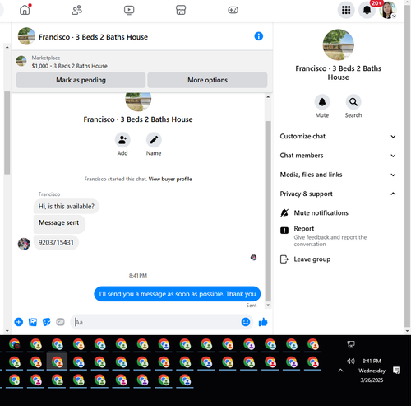The height and width of the screenshot is (406, 411).
Task: Open the notifications bell in the top bar
Action: 367,10
